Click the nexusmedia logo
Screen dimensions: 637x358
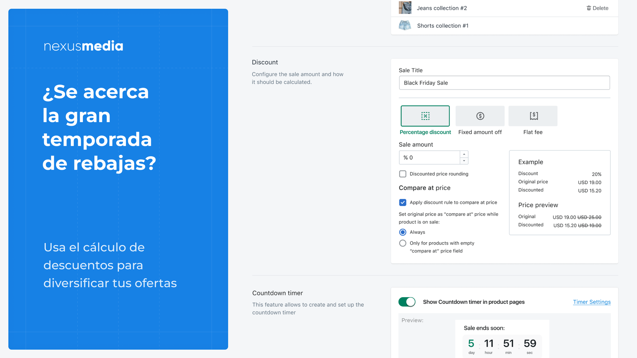click(x=84, y=46)
